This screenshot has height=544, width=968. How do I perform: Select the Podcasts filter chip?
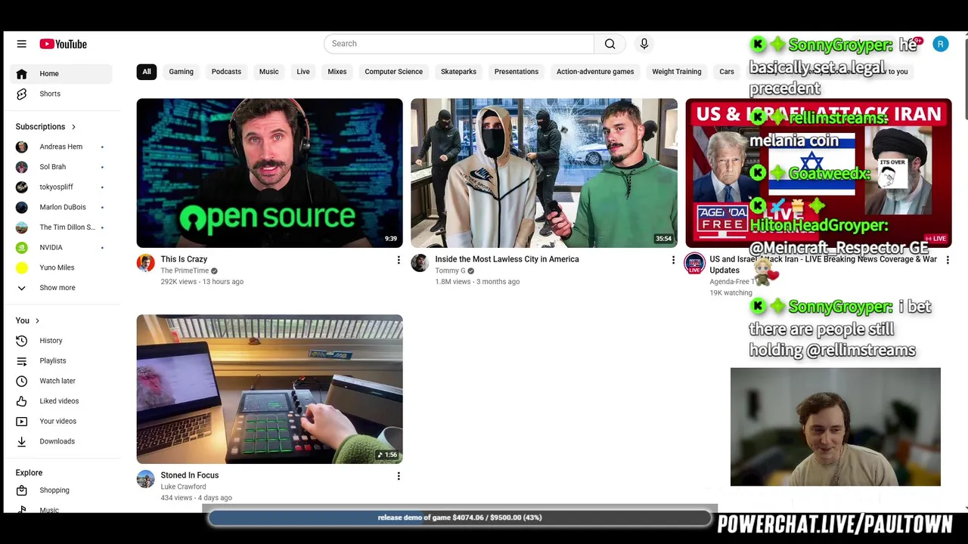pyautogui.click(x=226, y=72)
